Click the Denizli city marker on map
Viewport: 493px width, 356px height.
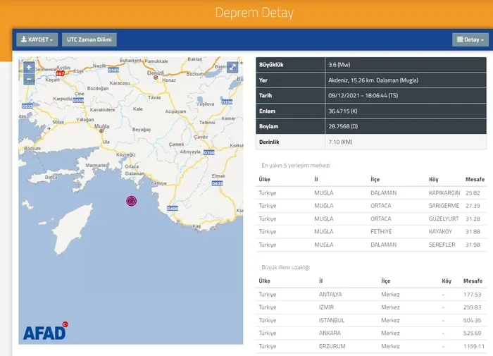click(156, 78)
